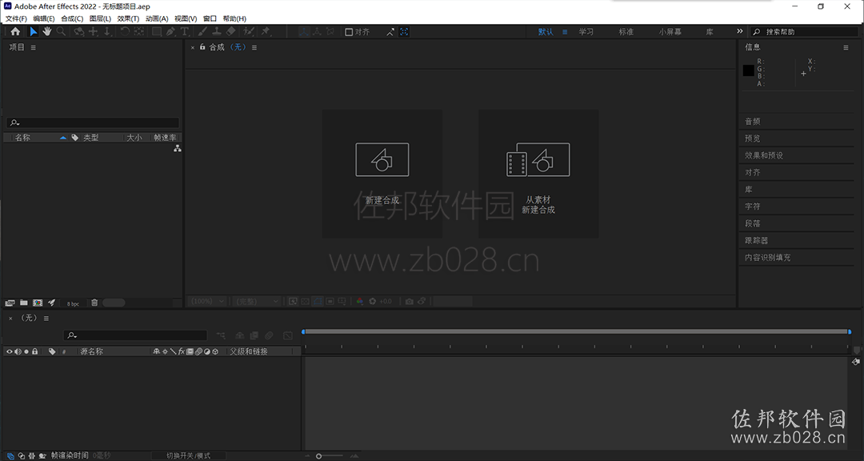Click the Home icon in the toolbar

pyautogui.click(x=15, y=31)
